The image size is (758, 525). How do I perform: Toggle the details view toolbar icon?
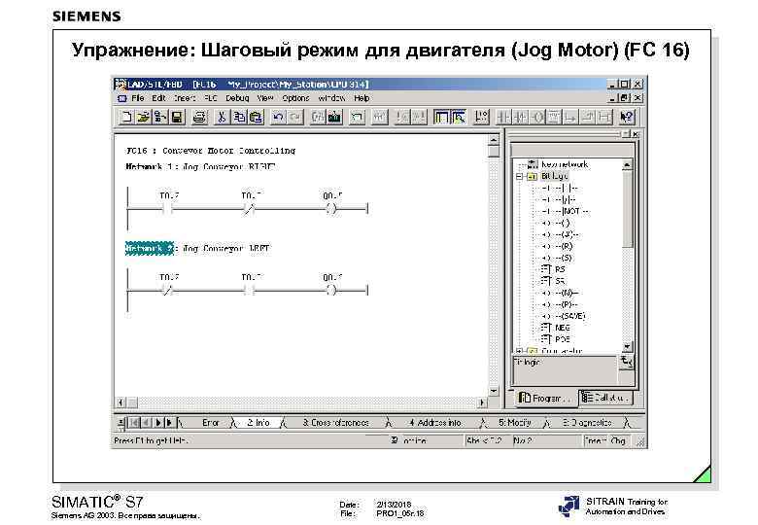458,117
